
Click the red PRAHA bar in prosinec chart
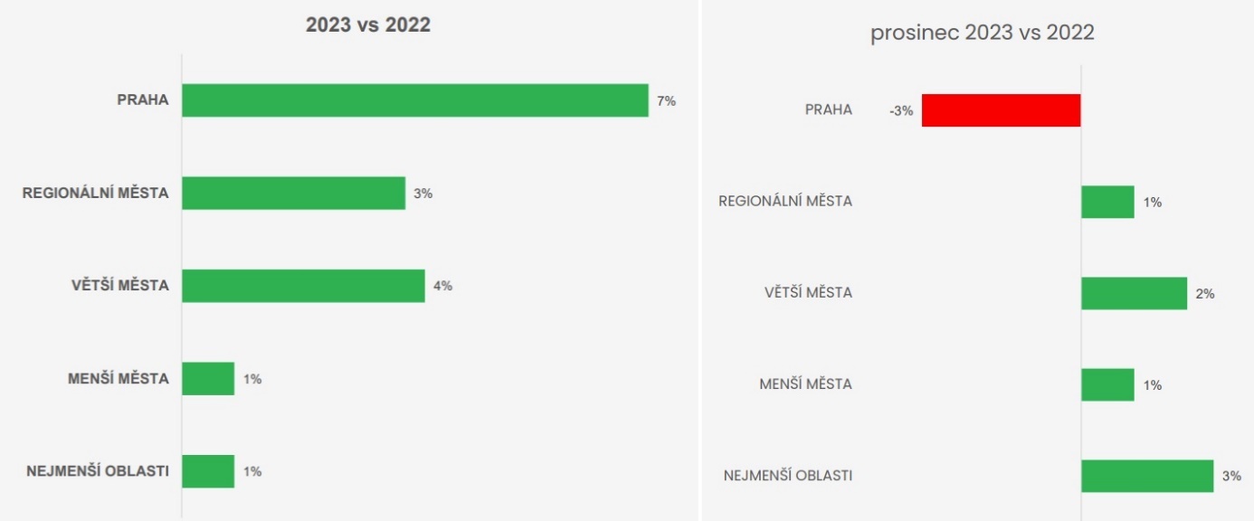(x=1001, y=110)
